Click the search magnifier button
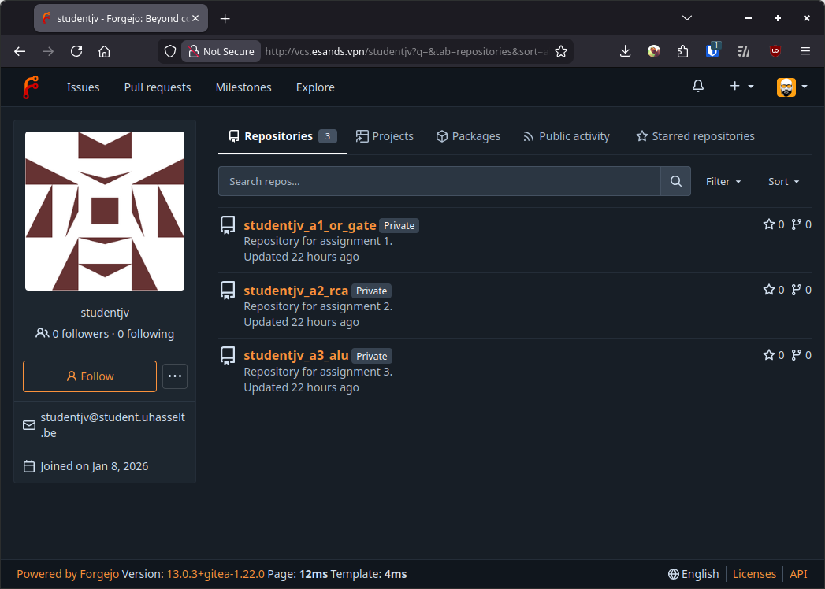The height and width of the screenshot is (589, 825). [x=675, y=181]
